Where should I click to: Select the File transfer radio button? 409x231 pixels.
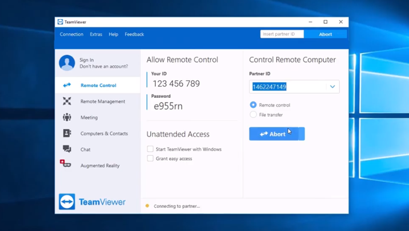pos(253,114)
